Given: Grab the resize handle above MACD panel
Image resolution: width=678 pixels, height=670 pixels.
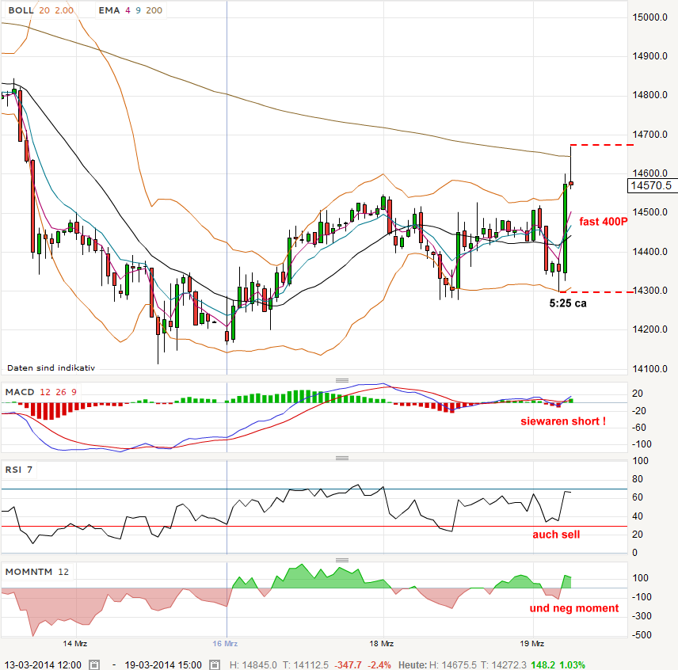Looking at the screenshot, I should coord(342,380).
